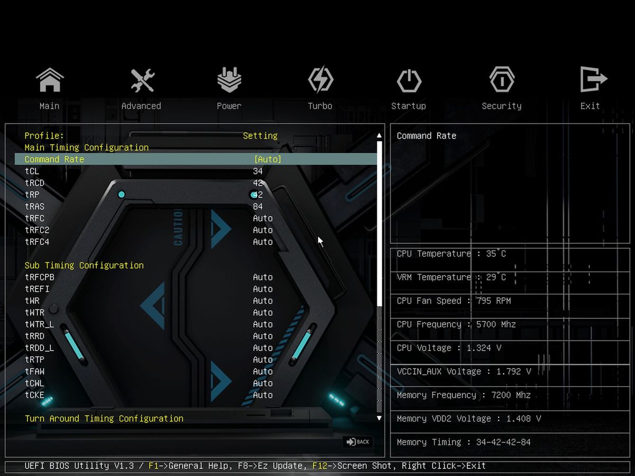Viewport: 635px width, 476px height.
Task: Select the tRRD row label
Action: click(x=34, y=336)
